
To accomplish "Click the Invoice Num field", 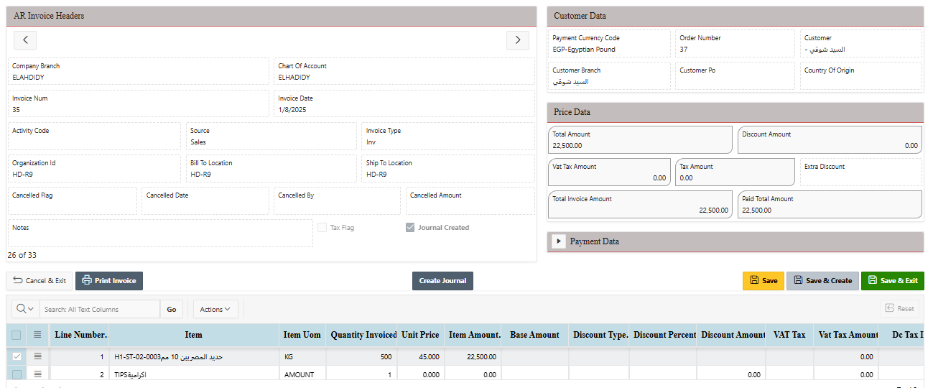I will point(138,103).
